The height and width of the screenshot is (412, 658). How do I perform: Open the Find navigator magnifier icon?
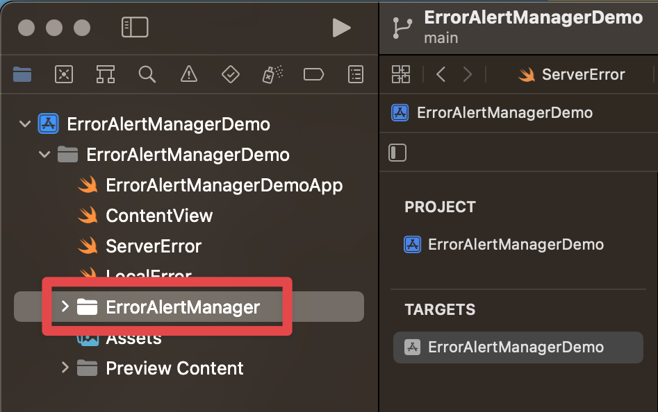[147, 74]
